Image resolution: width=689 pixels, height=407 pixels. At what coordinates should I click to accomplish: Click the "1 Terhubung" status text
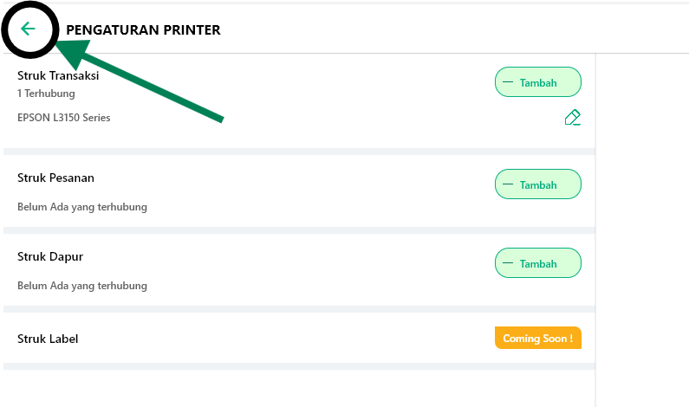(46, 93)
